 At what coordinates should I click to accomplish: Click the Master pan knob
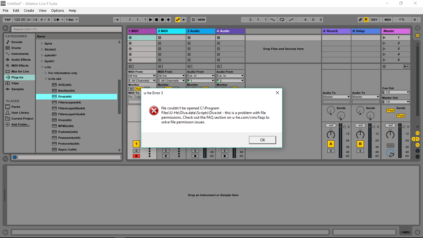(390, 134)
